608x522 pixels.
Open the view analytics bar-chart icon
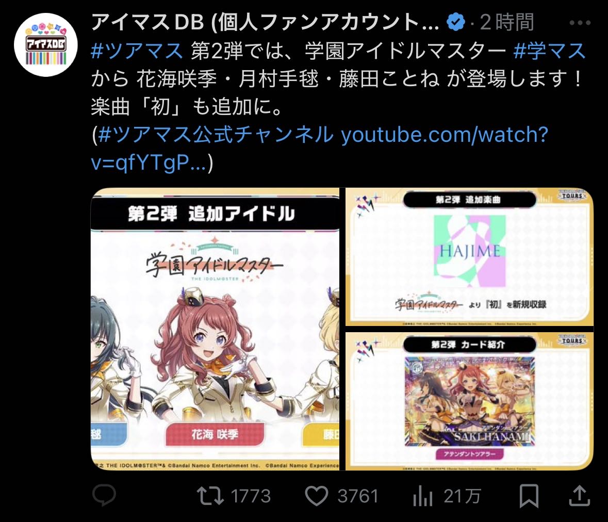click(x=423, y=496)
